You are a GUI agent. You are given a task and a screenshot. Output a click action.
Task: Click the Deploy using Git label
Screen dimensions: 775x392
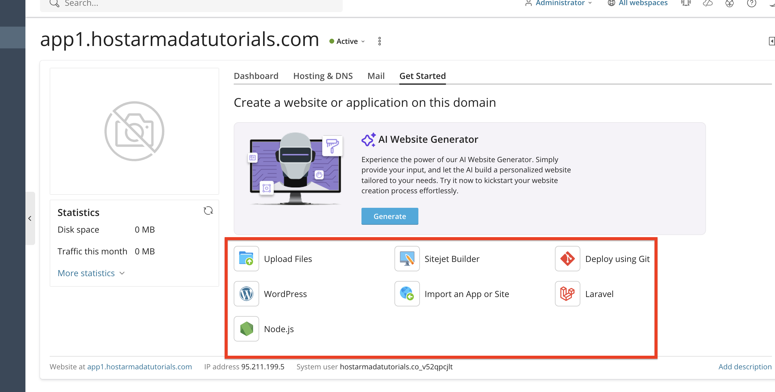[618, 259]
